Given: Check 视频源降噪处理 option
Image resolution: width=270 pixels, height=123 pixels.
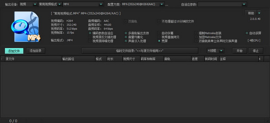Looking at the screenshot, I should [90, 41].
